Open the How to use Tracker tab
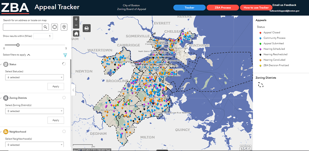 tap(256, 8)
